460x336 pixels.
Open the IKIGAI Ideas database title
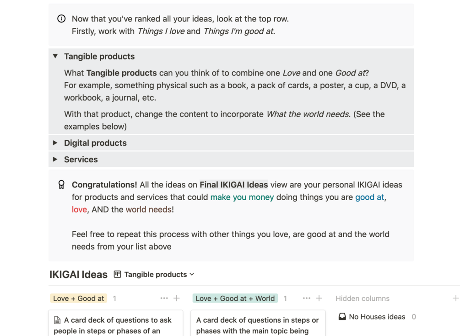(x=78, y=275)
